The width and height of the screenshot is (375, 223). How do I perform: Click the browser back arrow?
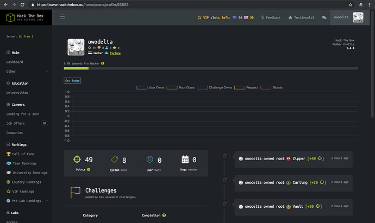(x=6, y=4)
